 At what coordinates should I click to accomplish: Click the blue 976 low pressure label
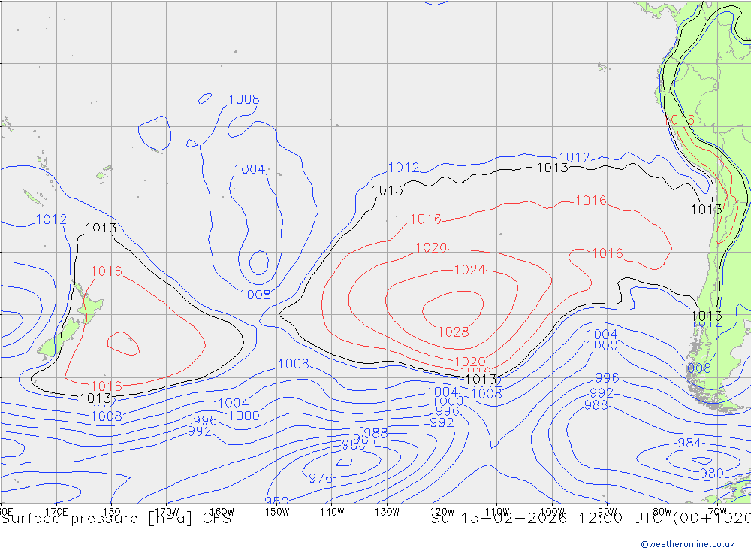tap(321, 478)
